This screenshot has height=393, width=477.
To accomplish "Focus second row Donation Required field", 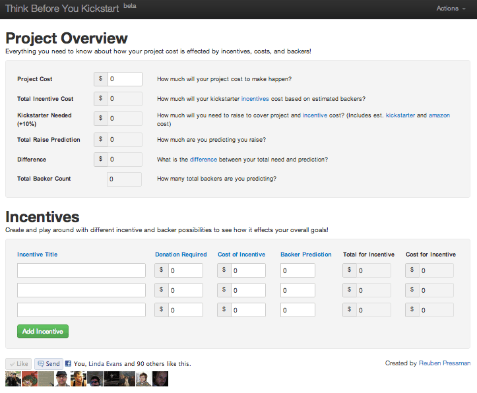I will [x=185, y=290].
